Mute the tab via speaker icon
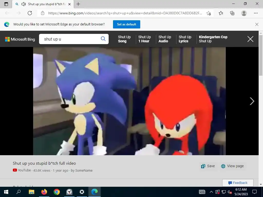Viewport: 263px width, 197px height. (x=23, y=4)
